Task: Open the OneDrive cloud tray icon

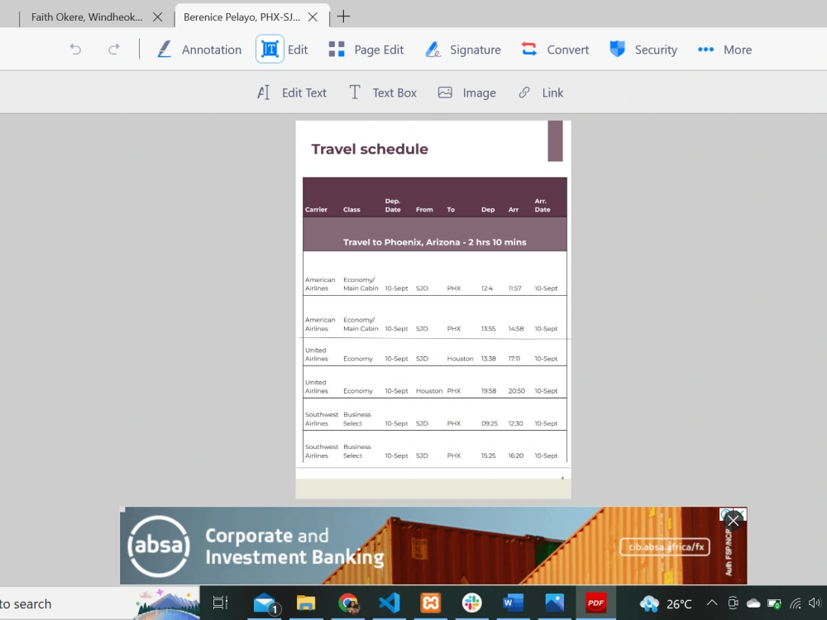Action: pyautogui.click(x=753, y=603)
